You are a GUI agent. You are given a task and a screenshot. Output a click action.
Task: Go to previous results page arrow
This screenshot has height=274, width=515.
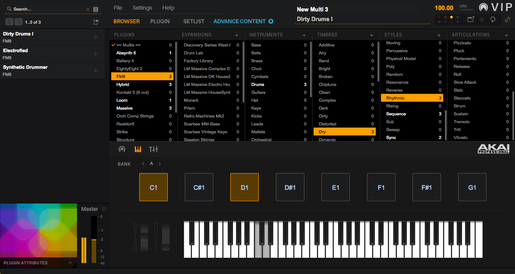point(10,22)
